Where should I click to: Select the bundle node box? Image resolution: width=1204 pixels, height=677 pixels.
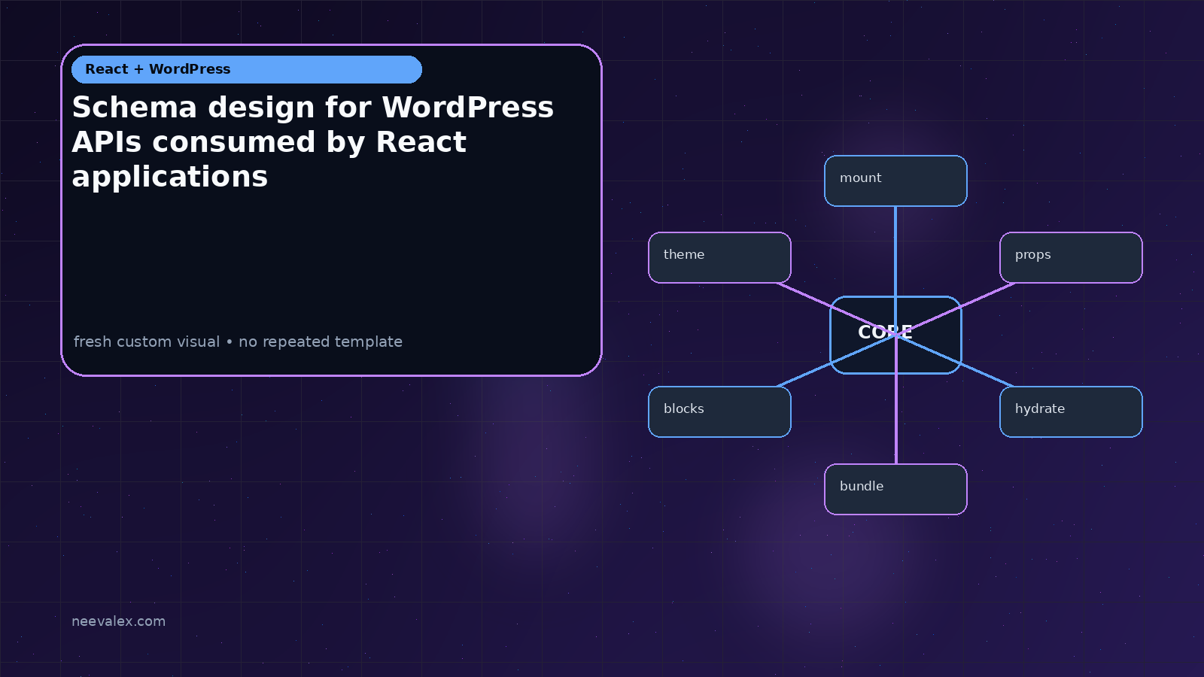pos(895,489)
